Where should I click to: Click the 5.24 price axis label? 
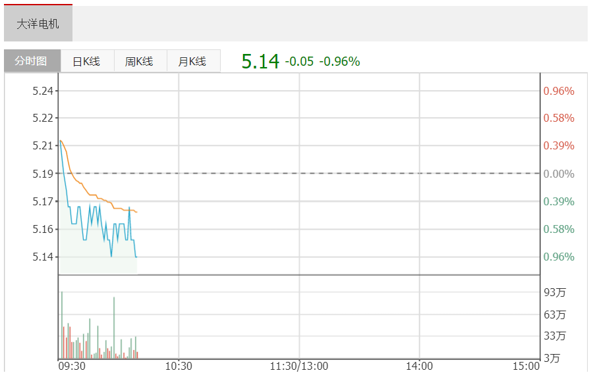(x=43, y=91)
